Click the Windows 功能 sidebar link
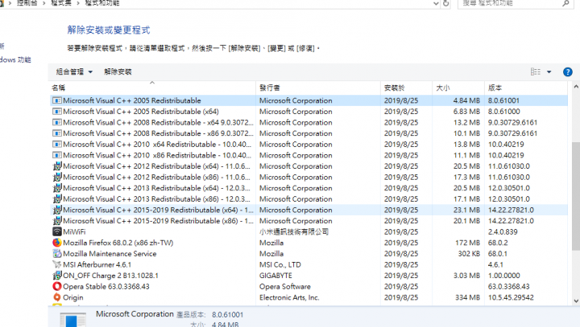Screen dimensions: 580x327 point(15,59)
